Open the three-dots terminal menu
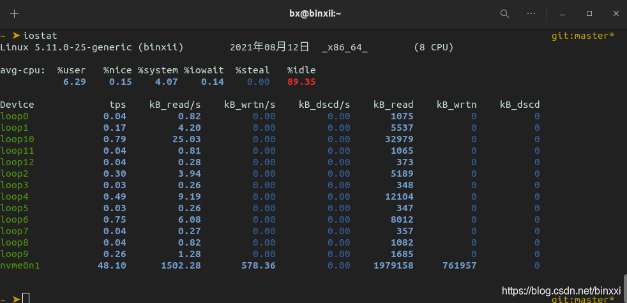Screen dimensions: 627x303 (x=531, y=13)
